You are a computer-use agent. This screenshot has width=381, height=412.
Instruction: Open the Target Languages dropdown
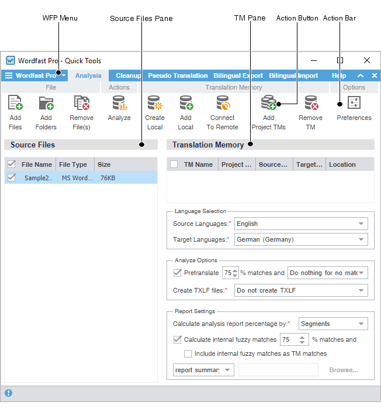coord(301,239)
